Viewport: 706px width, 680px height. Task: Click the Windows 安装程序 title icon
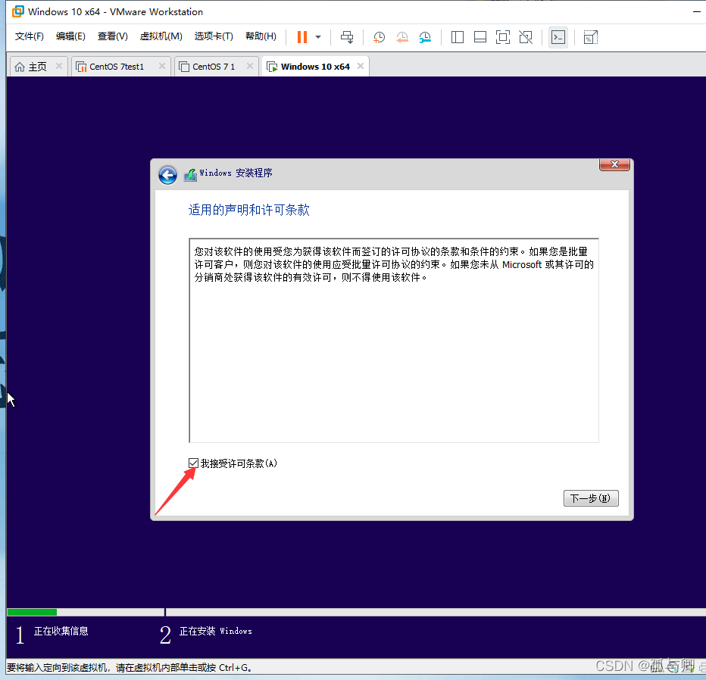[190, 175]
